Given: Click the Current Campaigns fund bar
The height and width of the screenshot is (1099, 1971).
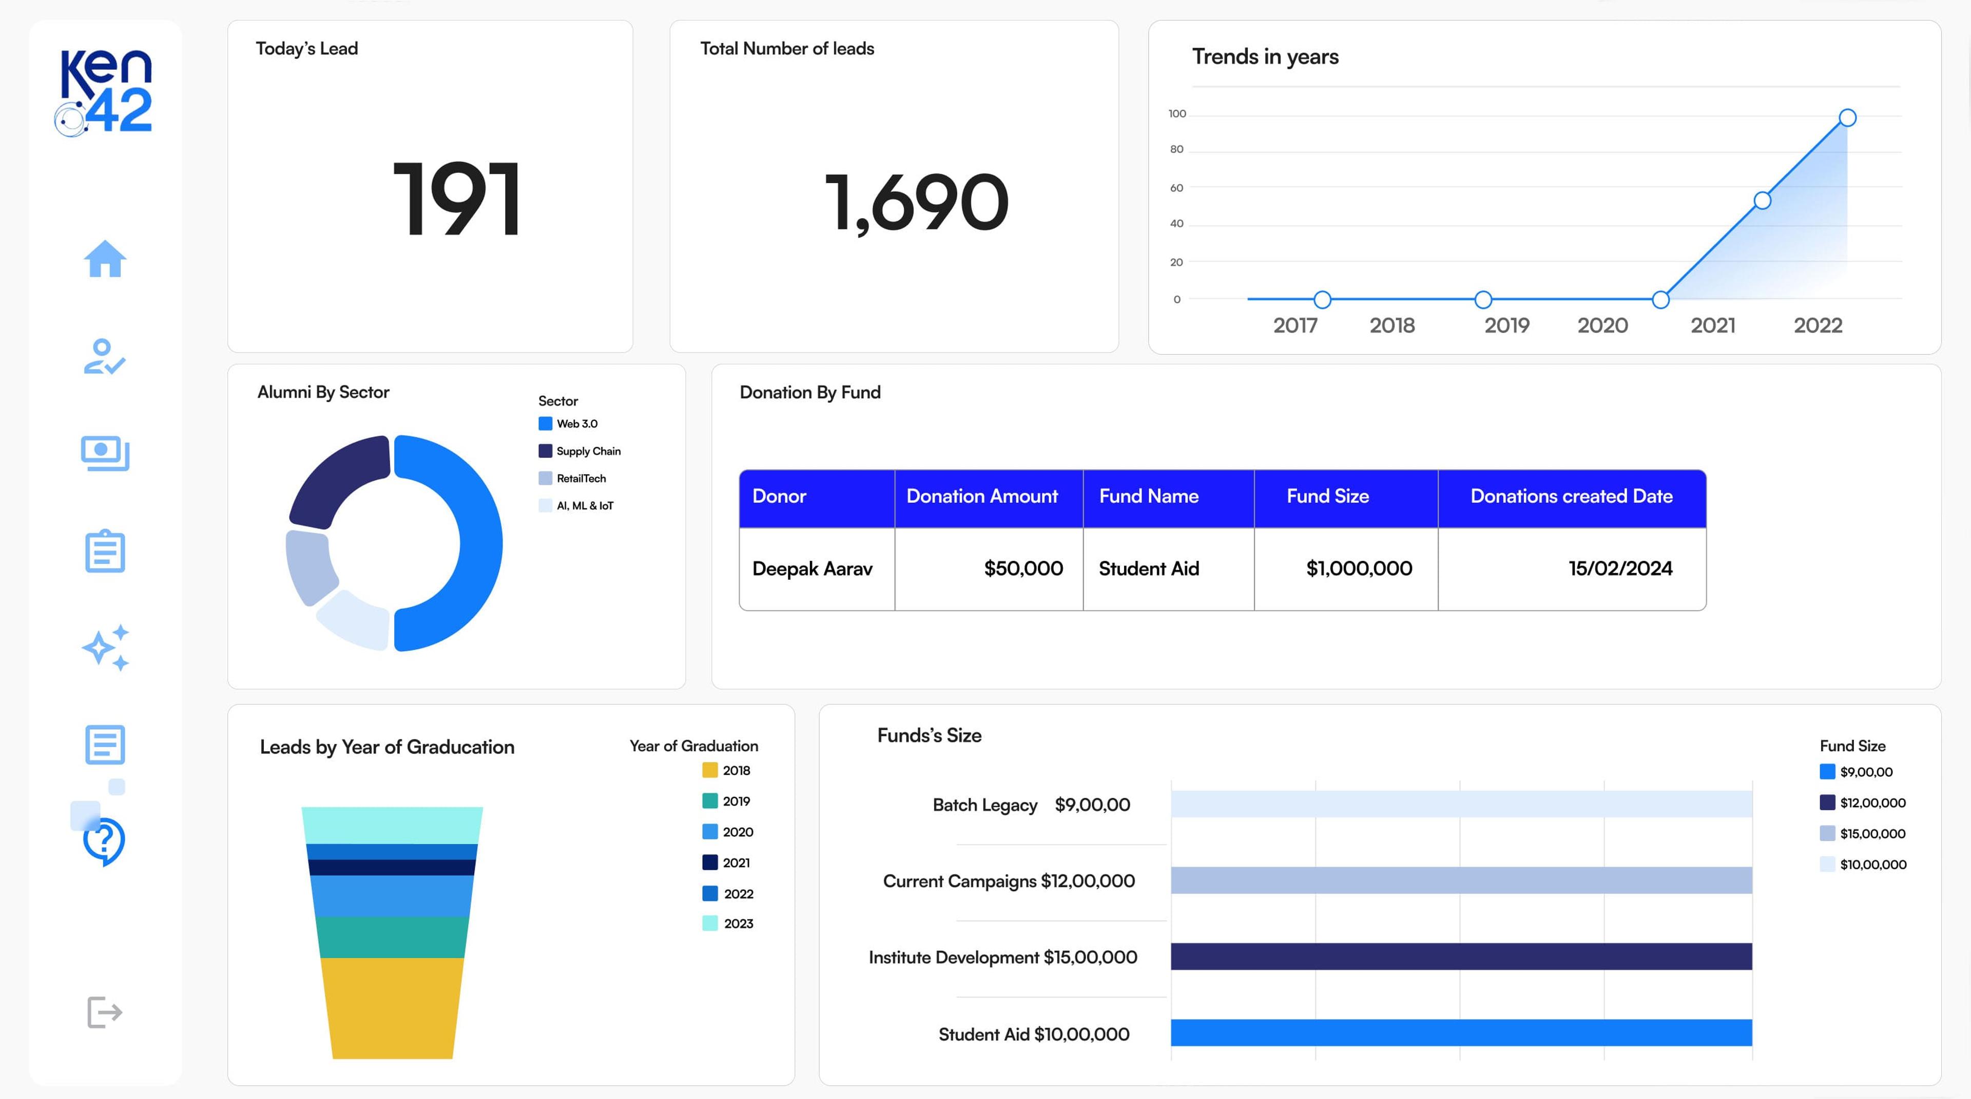Looking at the screenshot, I should coord(1461,880).
